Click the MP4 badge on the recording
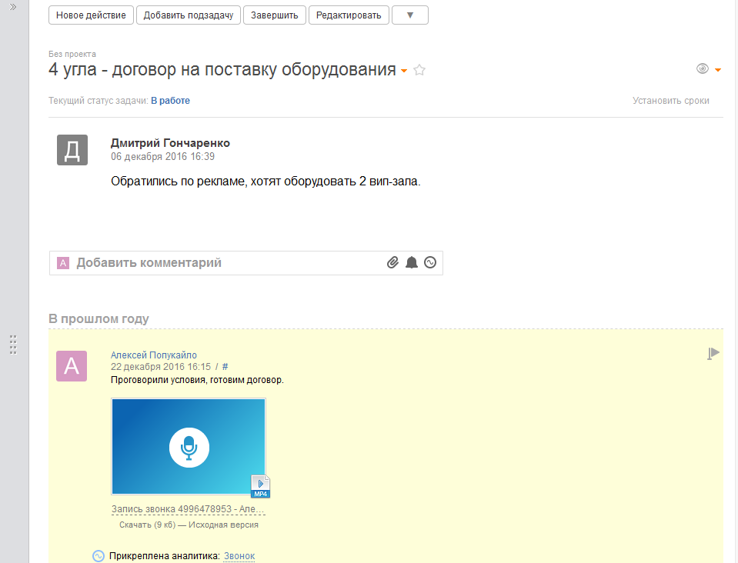Image resolution: width=738 pixels, height=563 pixels. point(261,485)
